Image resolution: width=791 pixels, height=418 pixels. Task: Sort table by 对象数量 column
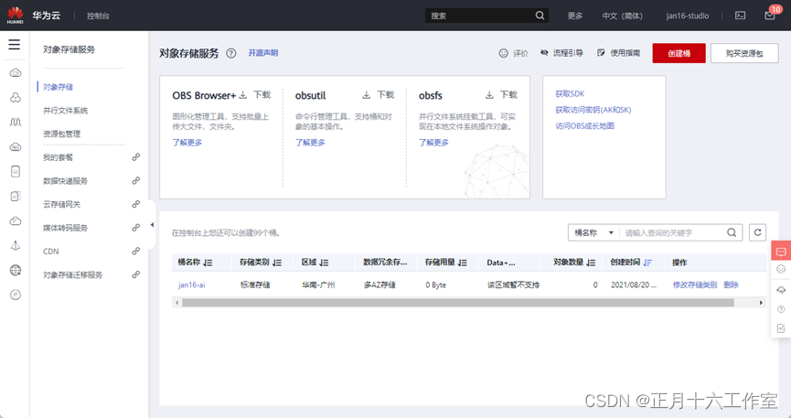click(591, 263)
